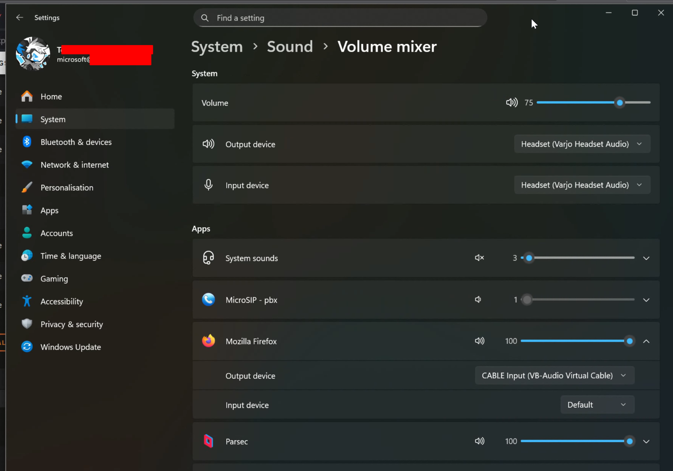Mute the system Volume speaker icon

click(512, 103)
